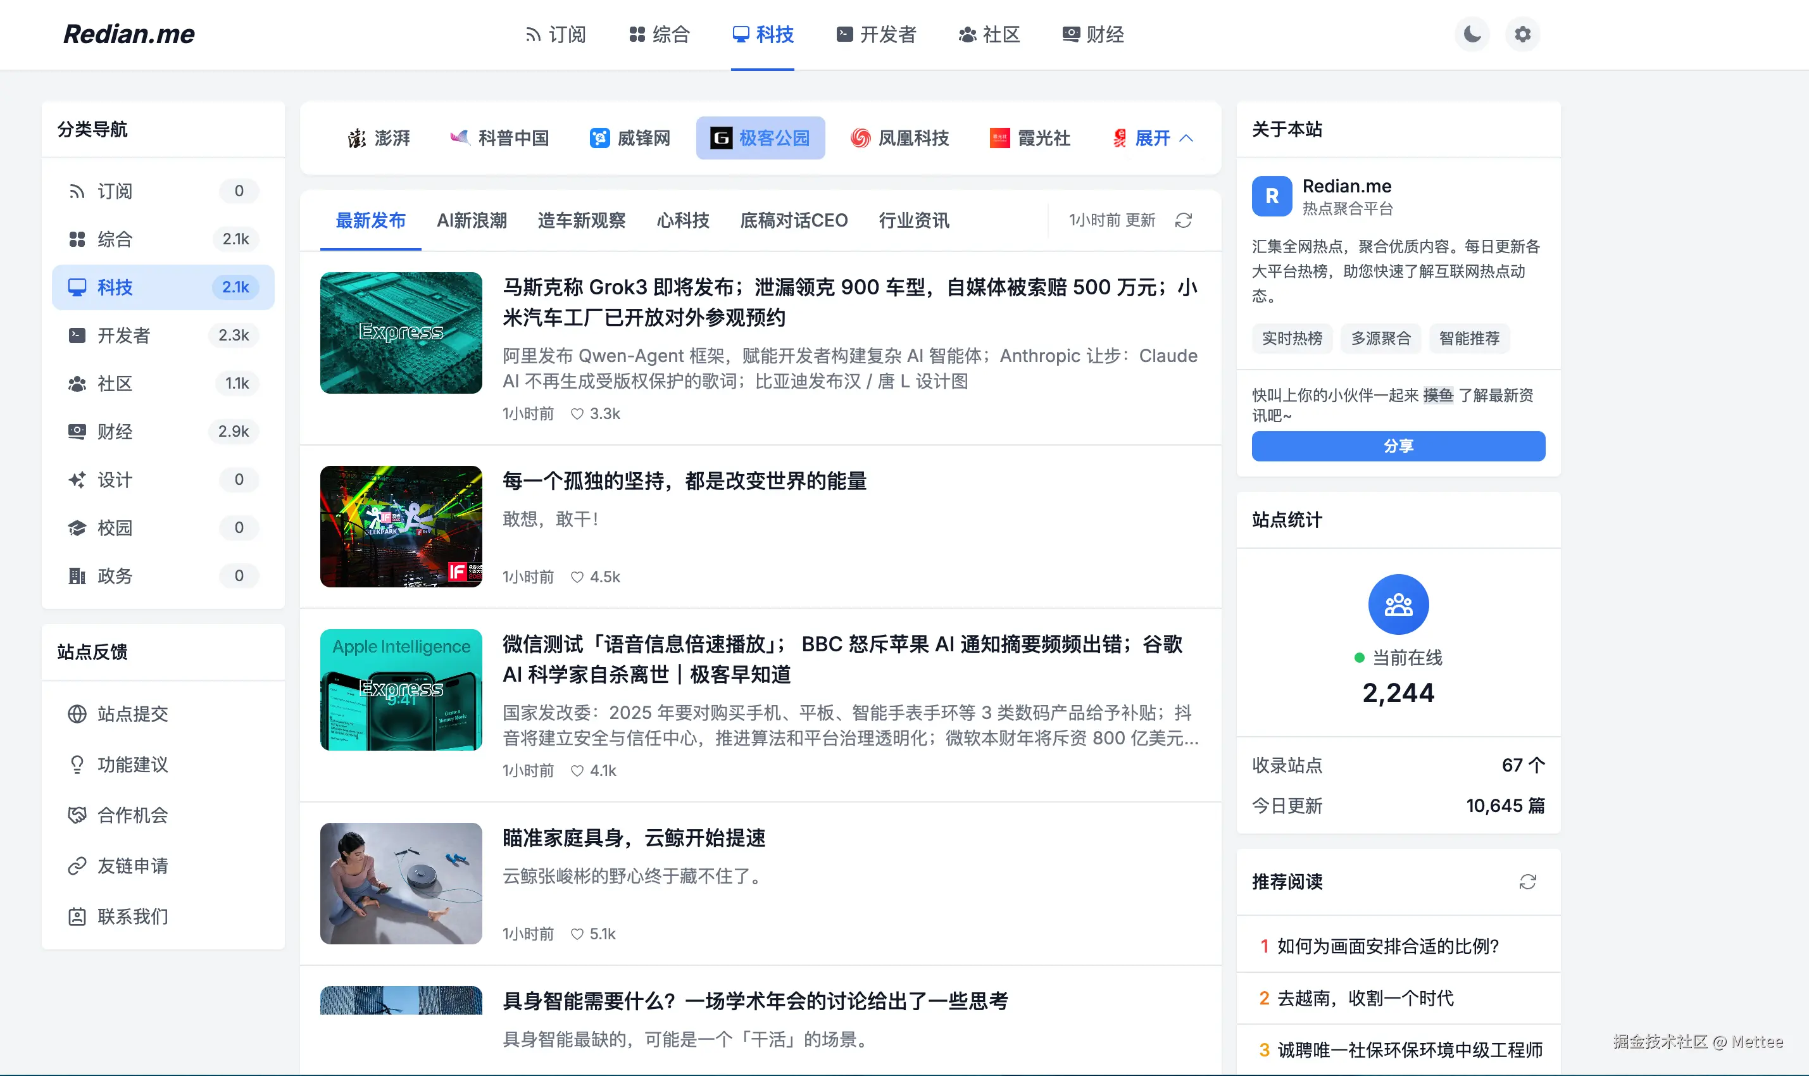Click the 推荐阅读 refresh icon
The image size is (1809, 1076).
tap(1528, 882)
